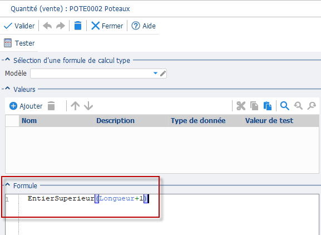
Task: Collapse the Sélection d'une formule section
Action: coord(8,60)
